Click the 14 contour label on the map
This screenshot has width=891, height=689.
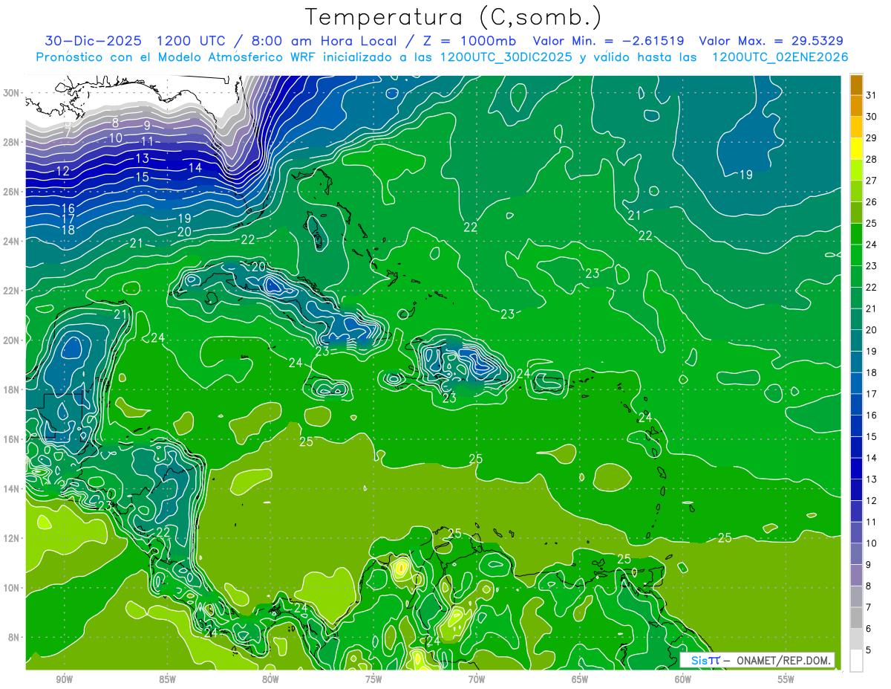click(195, 168)
